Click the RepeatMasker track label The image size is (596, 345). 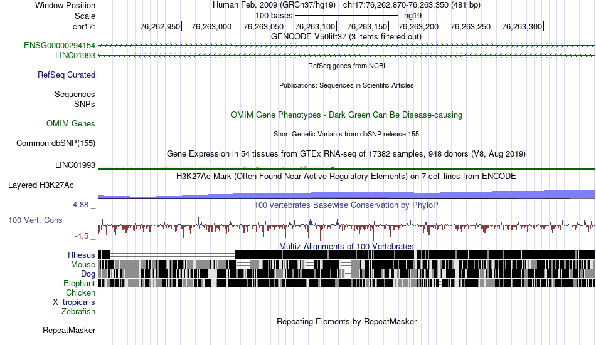tap(69, 330)
